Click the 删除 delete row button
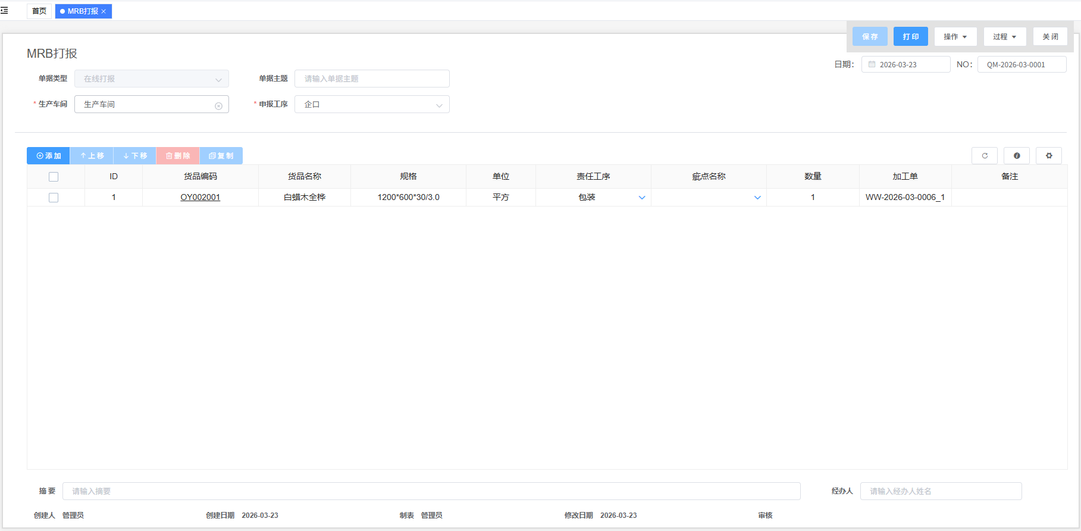Image resolution: width=1081 pixels, height=531 pixels. coord(178,156)
